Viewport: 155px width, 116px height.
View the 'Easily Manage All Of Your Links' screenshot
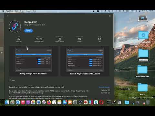(33, 61)
